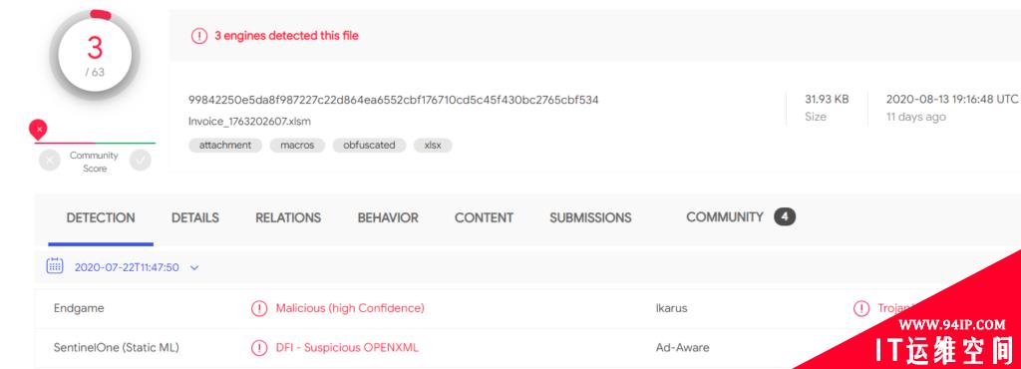Open the RELATIONS tab

[288, 218]
